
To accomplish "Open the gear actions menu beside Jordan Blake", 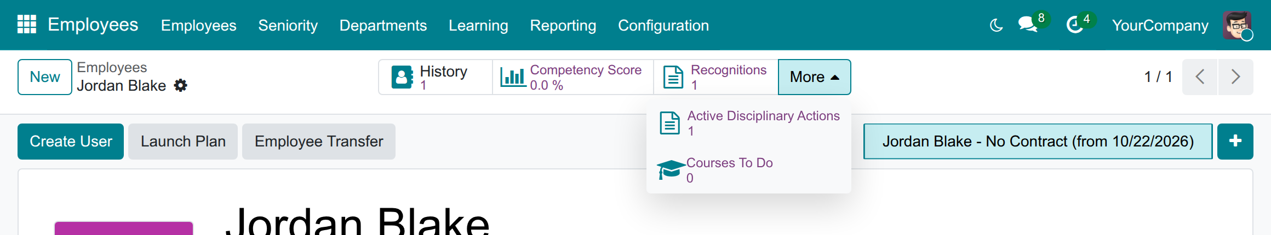I will pos(180,85).
